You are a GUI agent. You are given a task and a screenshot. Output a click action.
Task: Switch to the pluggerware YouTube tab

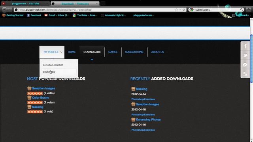point(25,4)
